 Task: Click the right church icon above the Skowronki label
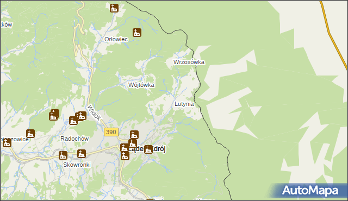[x=82, y=154]
